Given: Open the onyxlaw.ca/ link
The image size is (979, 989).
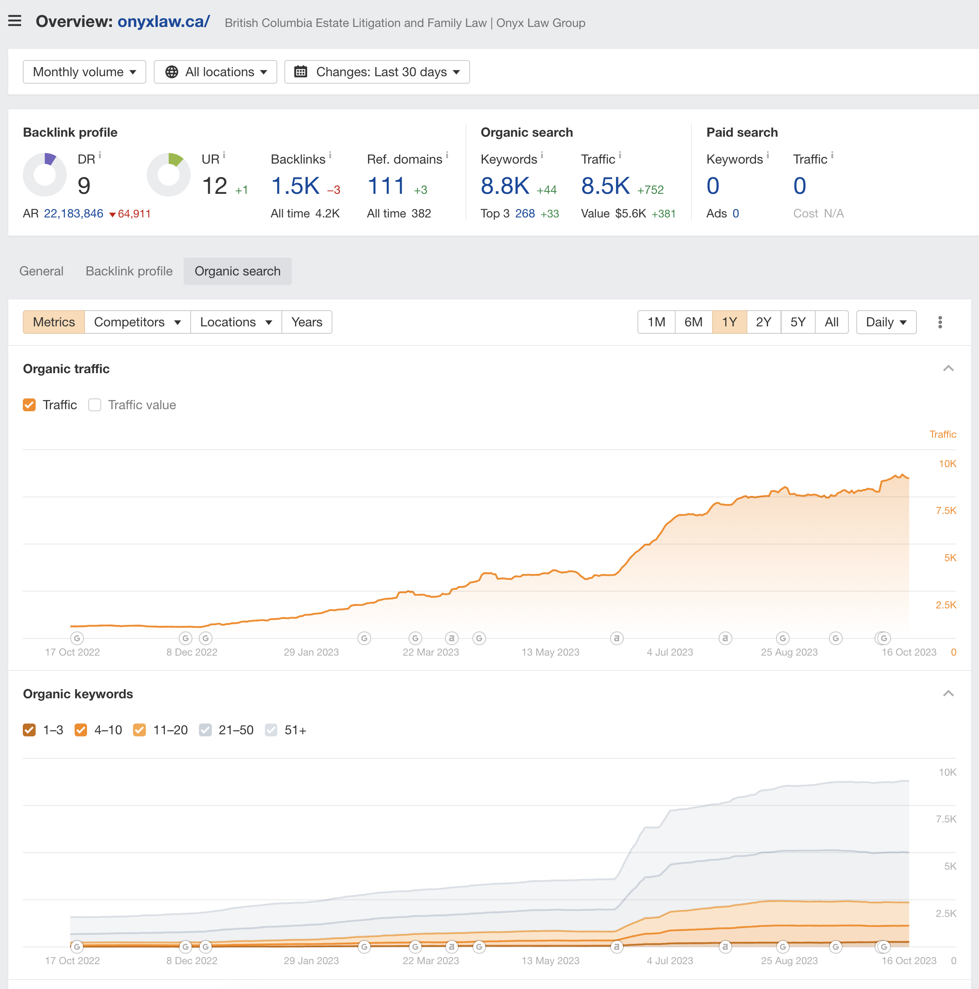Looking at the screenshot, I should pos(163,22).
